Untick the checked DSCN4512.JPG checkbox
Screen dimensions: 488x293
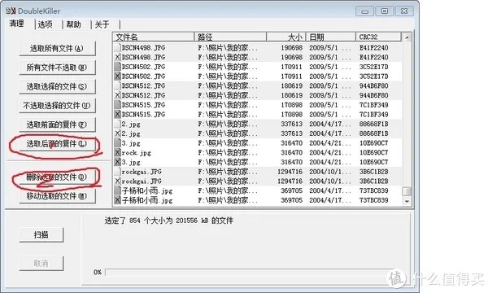(117, 95)
